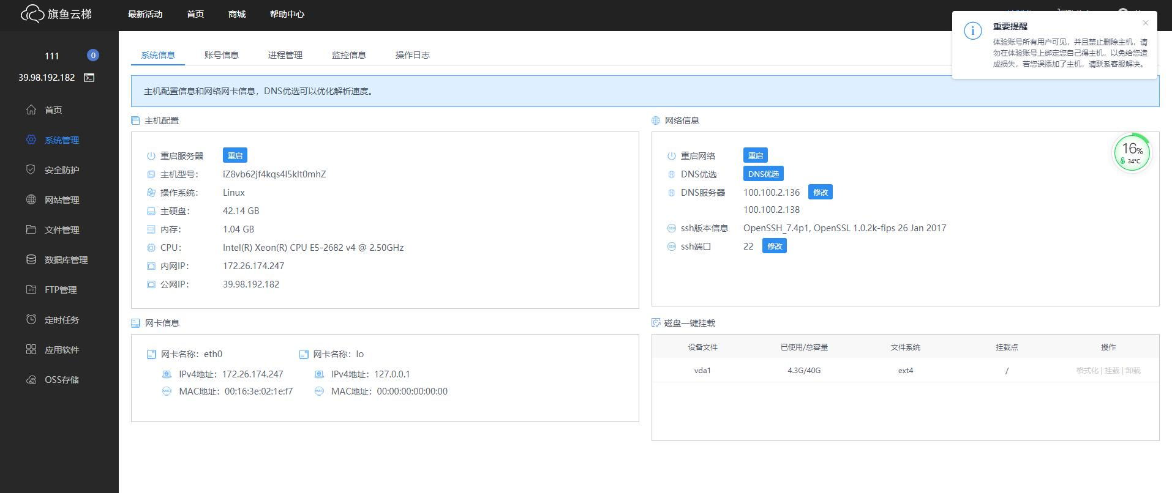Click the 旗鱼云梯 cloud logo icon
The width and height of the screenshot is (1172, 493).
point(32,13)
